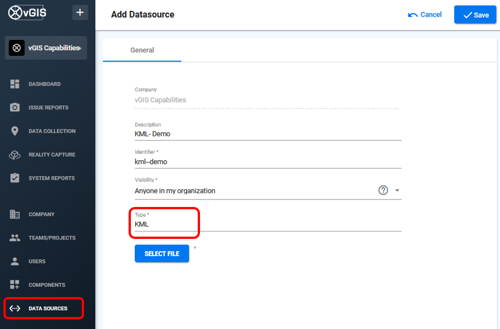Click the Data Sources connector icon
The image size is (500, 329).
click(x=15, y=308)
